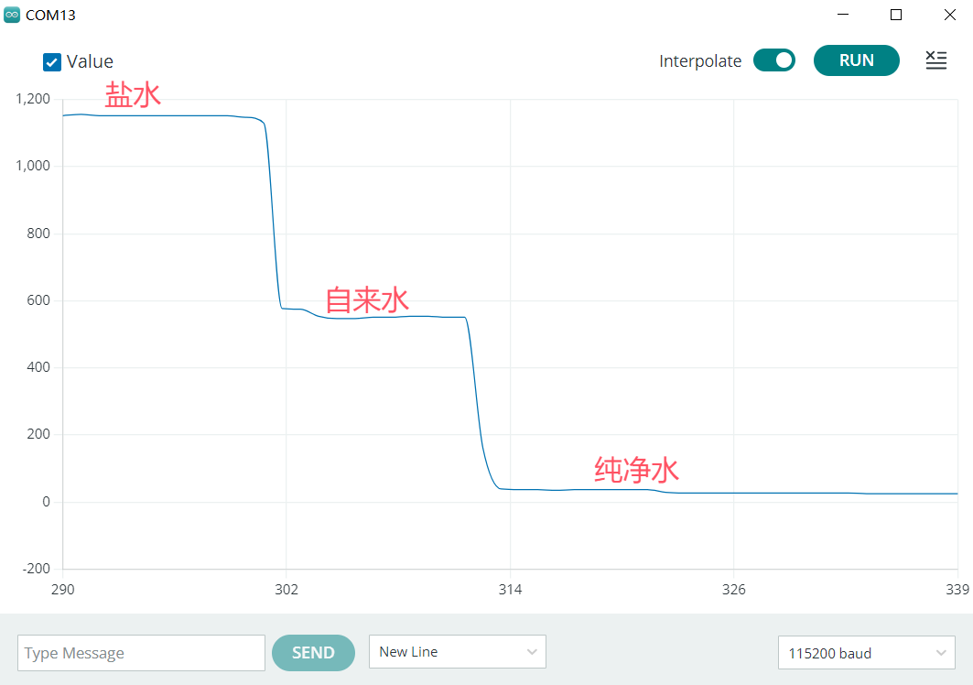
Task: Click the 326 tick on the x-axis
Action: click(x=733, y=589)
